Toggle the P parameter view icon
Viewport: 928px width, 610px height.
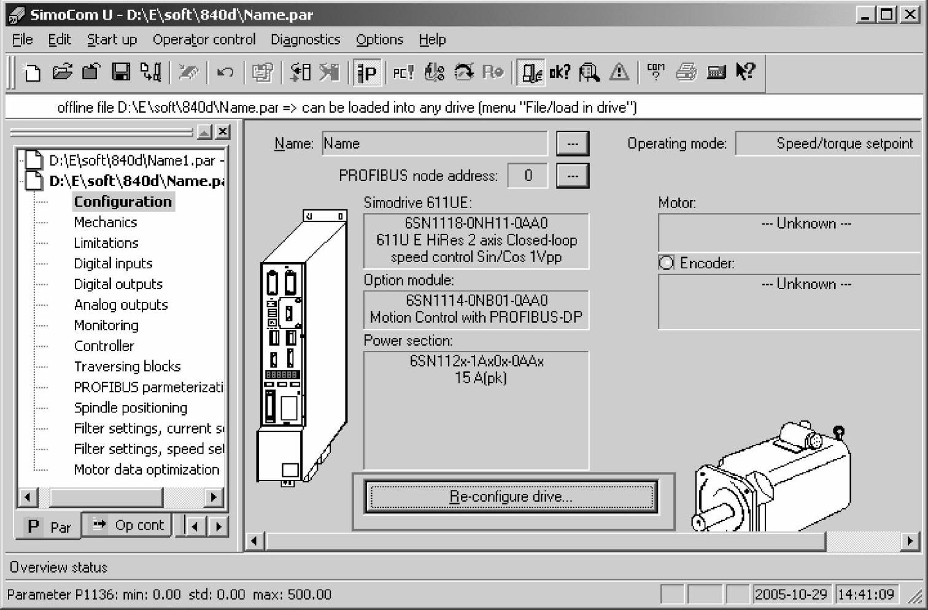pyautogui.click(x=367, y=72)
